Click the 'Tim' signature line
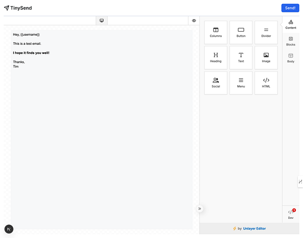303x238 pixels. [16, 66]
